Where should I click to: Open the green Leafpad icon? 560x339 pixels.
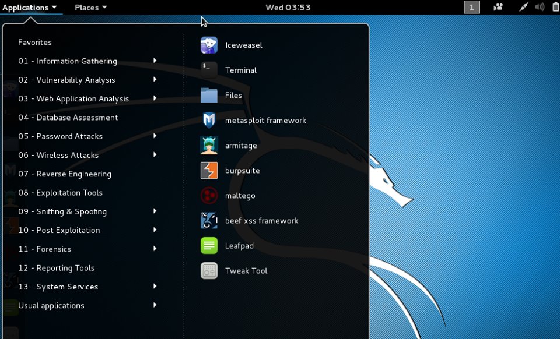[x=209, y=246]
